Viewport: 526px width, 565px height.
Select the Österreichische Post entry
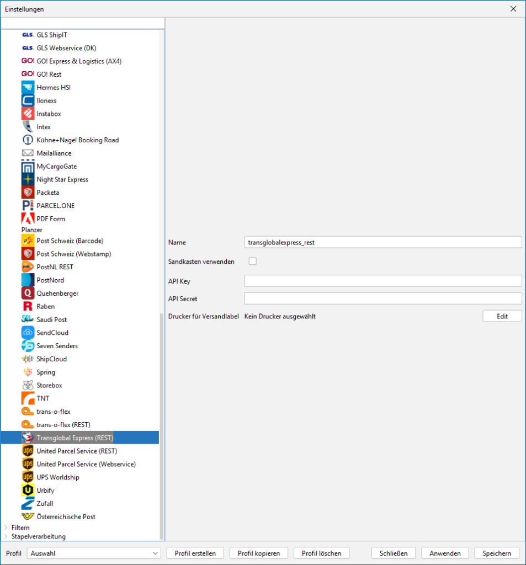point(66,516)
